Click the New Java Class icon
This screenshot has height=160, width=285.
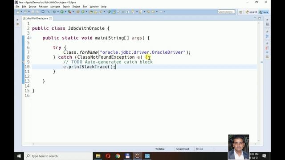point(83,12)
